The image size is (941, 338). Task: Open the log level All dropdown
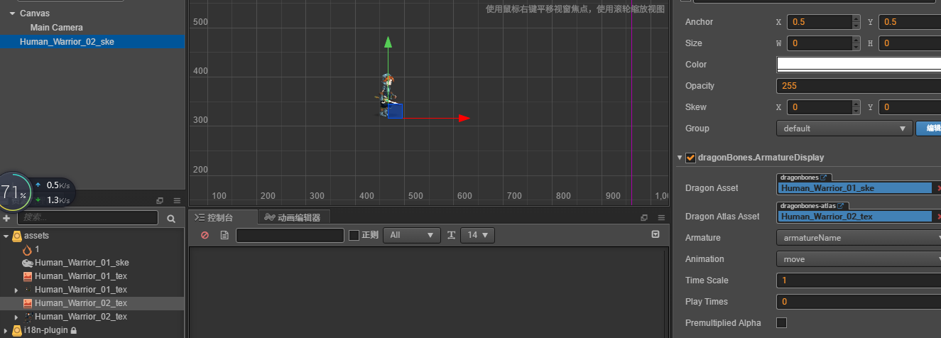pyautogui.click(x=412, y=235)
